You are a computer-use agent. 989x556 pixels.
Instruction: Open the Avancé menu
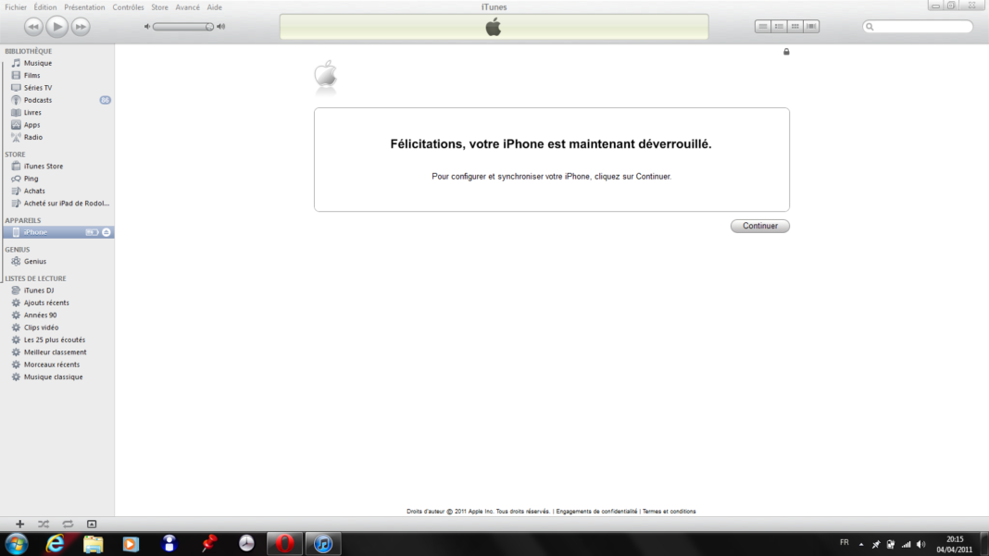click(x=187, y=6)
